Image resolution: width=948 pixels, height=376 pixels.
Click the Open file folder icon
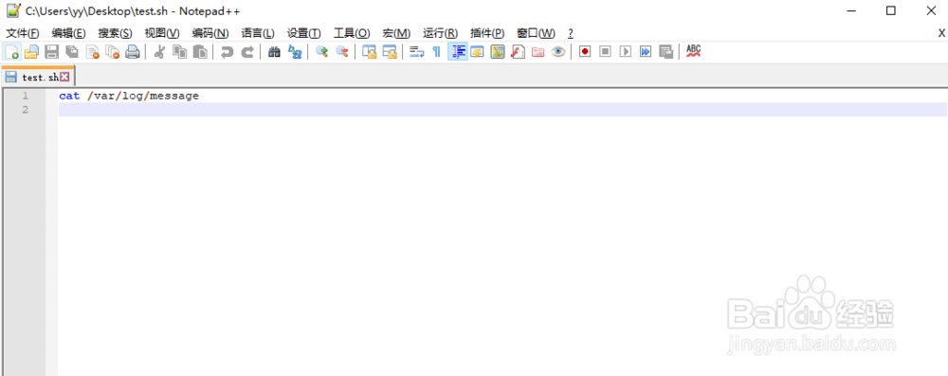coord(31,52)
